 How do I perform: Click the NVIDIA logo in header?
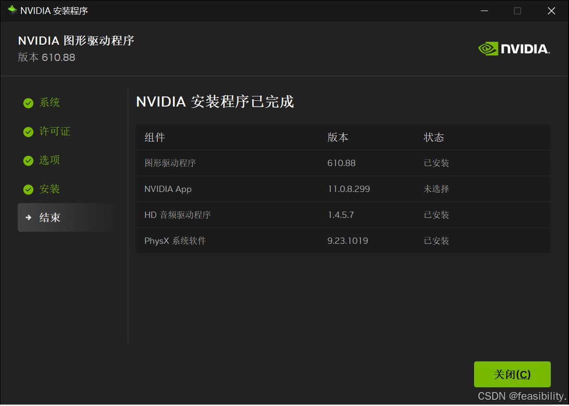pyautogui.click(x=514, y=48)
